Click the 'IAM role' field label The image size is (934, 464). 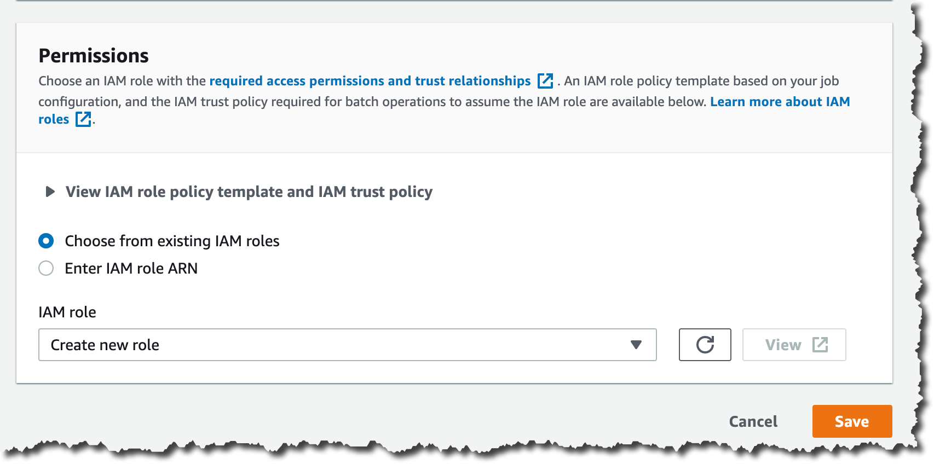(x=67, y=312)
